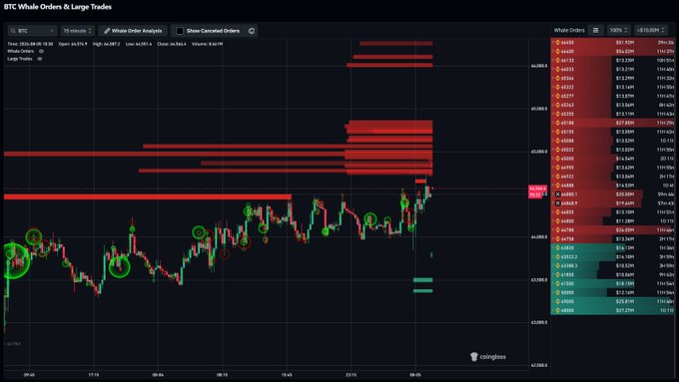679x382 pixels.
Task: Click the X exchange icon on the 64880.1 order
Action: click(558, 194)
